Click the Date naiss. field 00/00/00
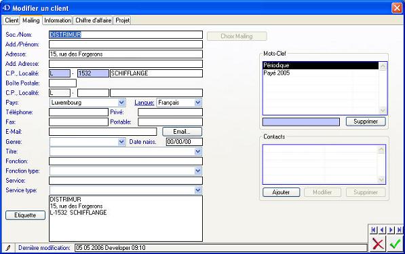 pos(184,142)
